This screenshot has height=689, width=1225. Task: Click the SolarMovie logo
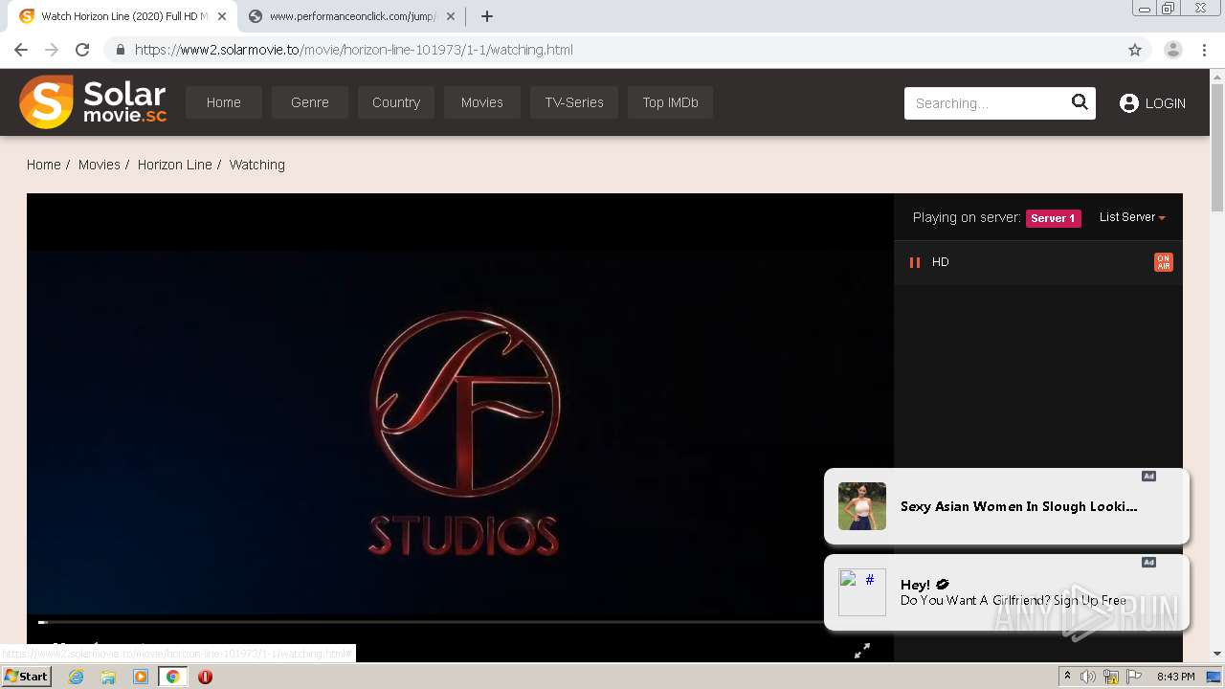(93, 101)
